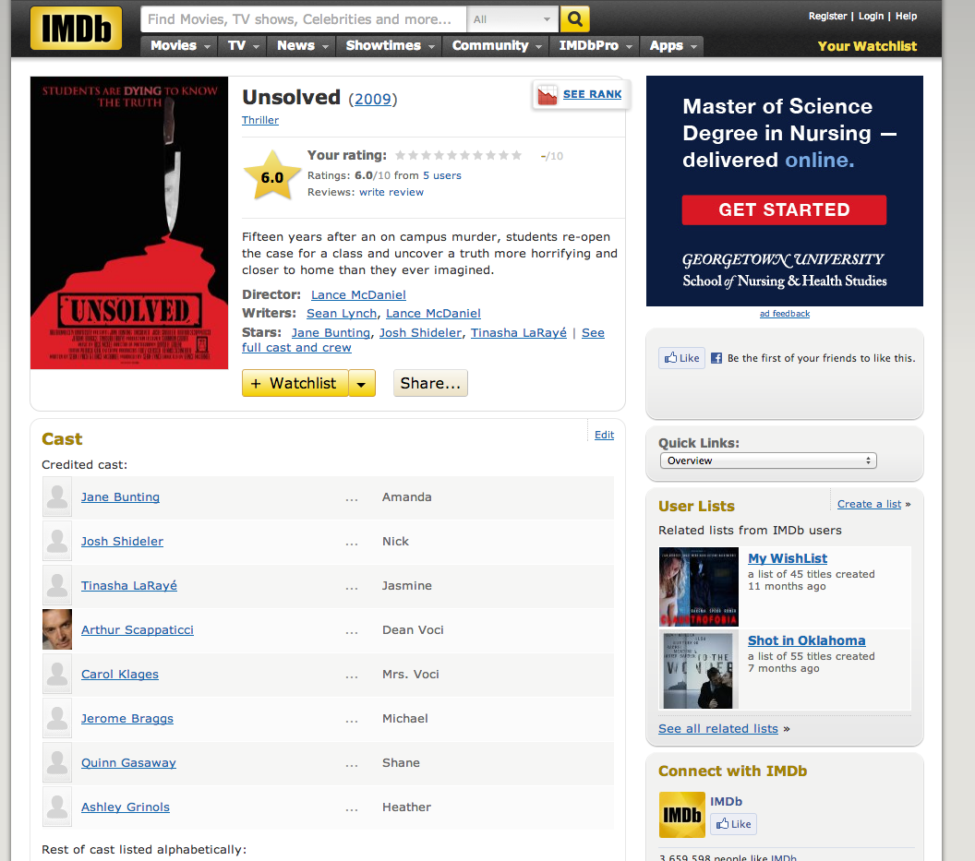Open the Quick Links Overview dropdown
975x861 pixels.
(768, 460)
